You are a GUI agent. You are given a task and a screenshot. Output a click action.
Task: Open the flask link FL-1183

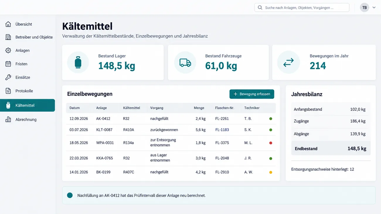point(222,130)
